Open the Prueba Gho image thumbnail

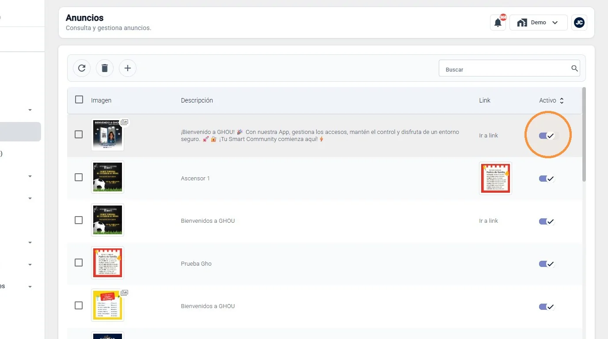click(107, 263)
